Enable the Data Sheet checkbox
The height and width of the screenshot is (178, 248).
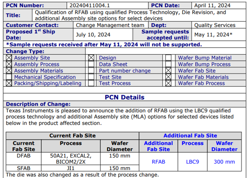click(91, 64)
